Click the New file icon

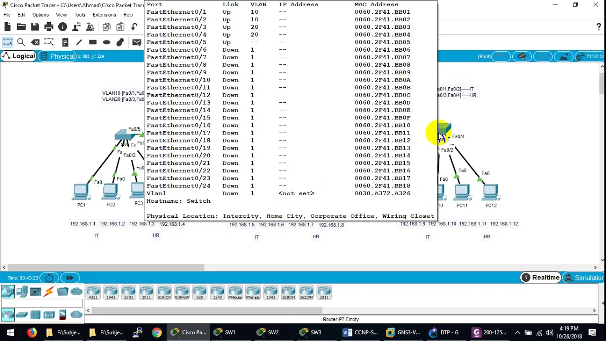coord(8,27)
